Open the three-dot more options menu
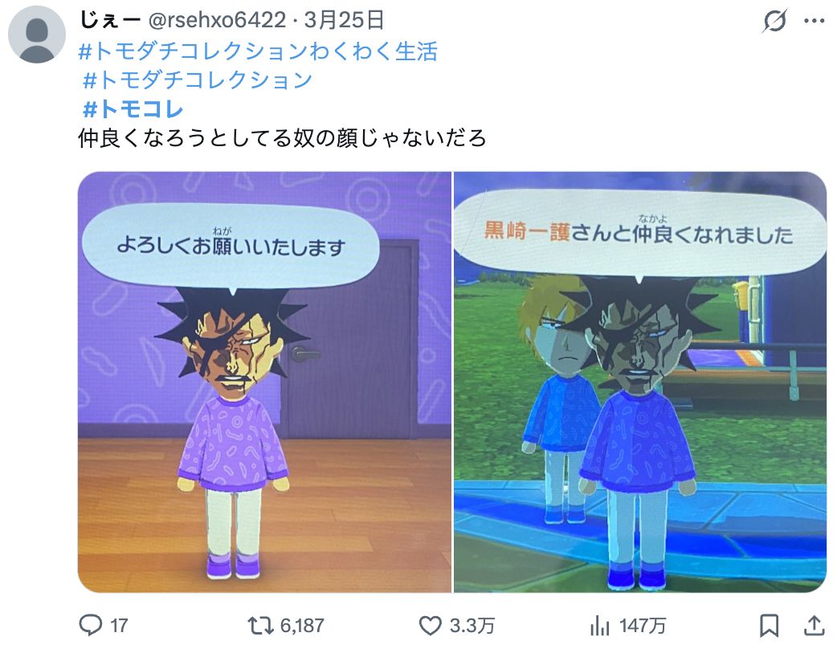 click(x=814, y=22)
